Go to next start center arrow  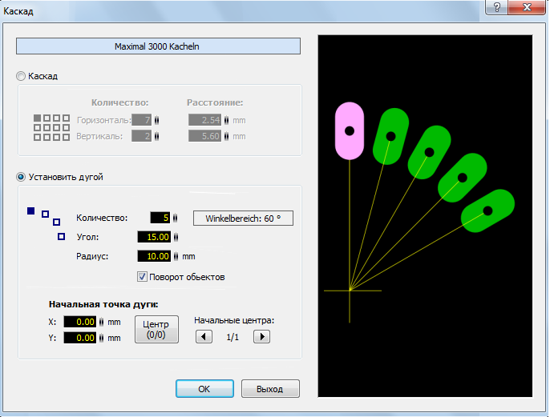coord(261,337)
